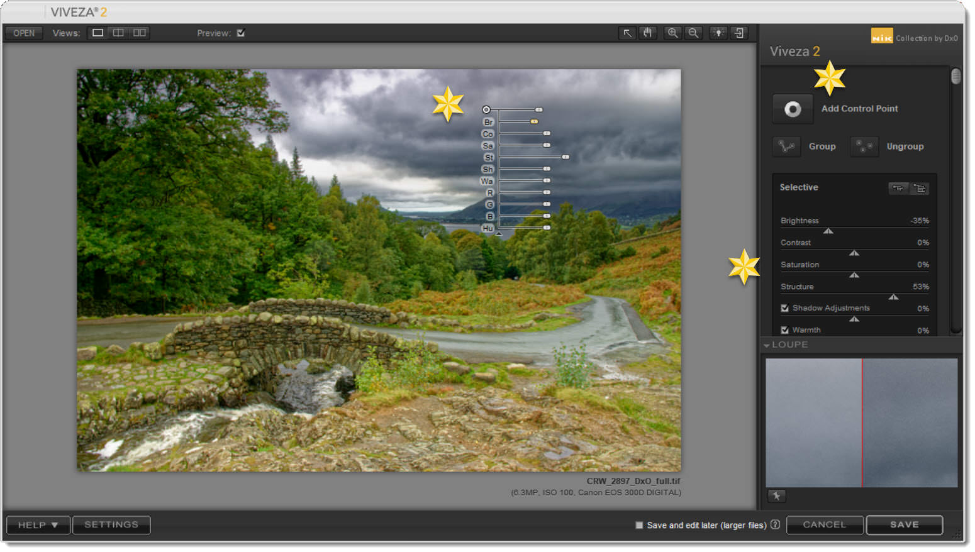Click the B label on control point
The image size is (975, 552).
tap(490, 217)
